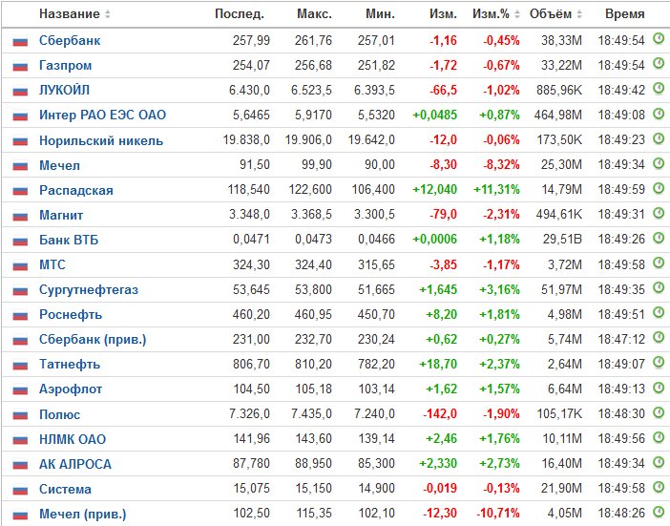This screenshot has width=670, height=526.
Task: Click the clock icon in Мечел (прив.) row
Action: 659,511
